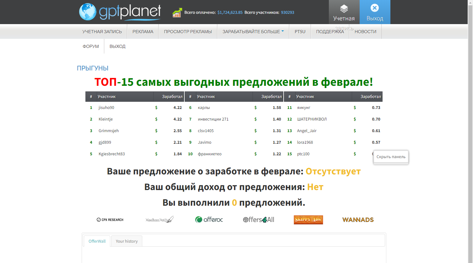Select participant ШАТЕРНИКВОЛ in the table
The image size is (473, 263).
point(312,119)
